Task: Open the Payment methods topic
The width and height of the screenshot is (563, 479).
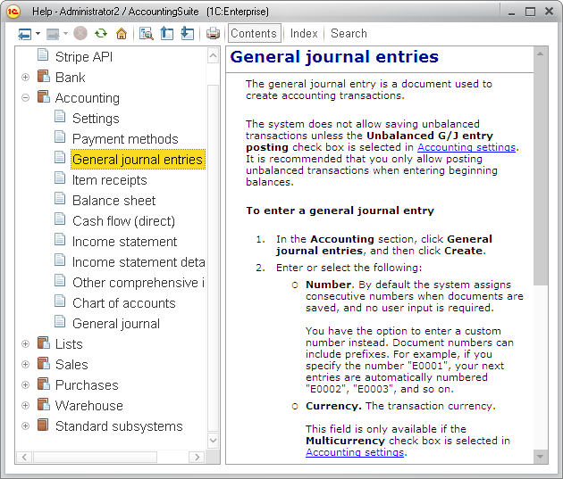Action: pyautogui.click(x=125, y=138)
